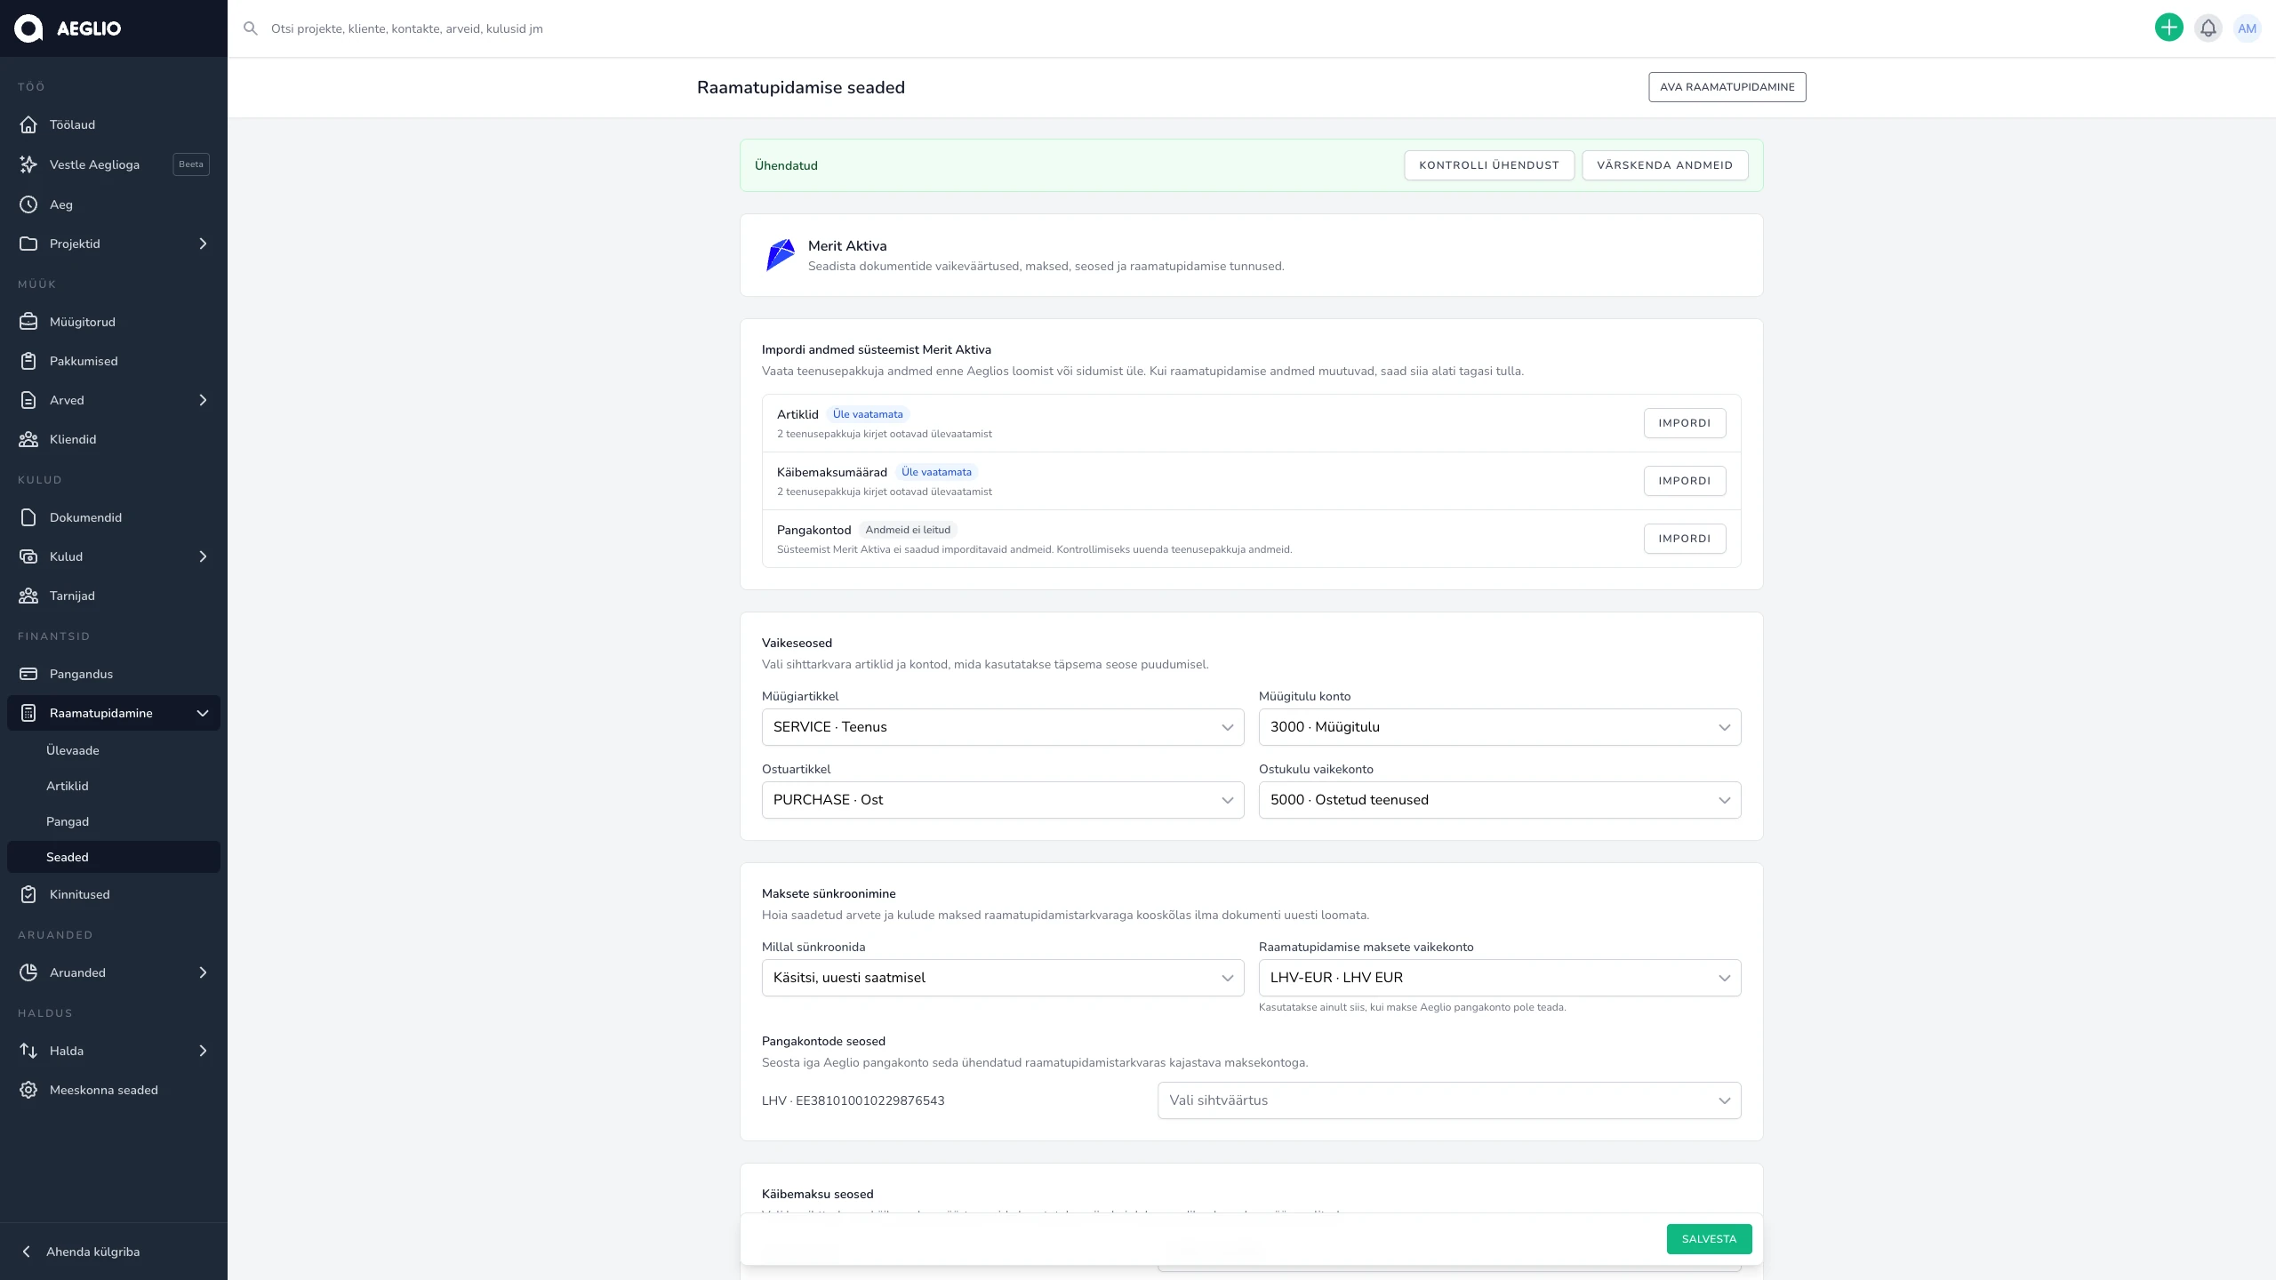Open the Millal sünkroonida dropdown
Screen dimensions: 2276x1280
(x=1003, y=978)
